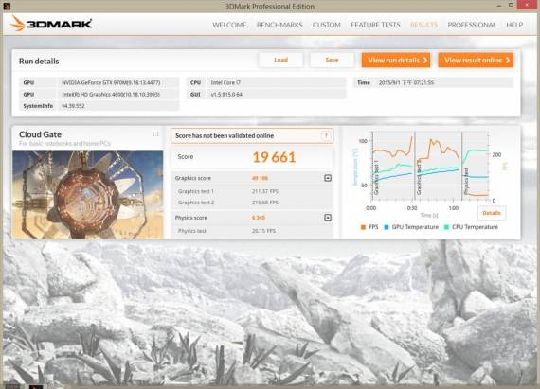Click the Cloud Gate heading
Image resolution: width=540 pixels, height=389 pixels.
click(x=41, y=134)
